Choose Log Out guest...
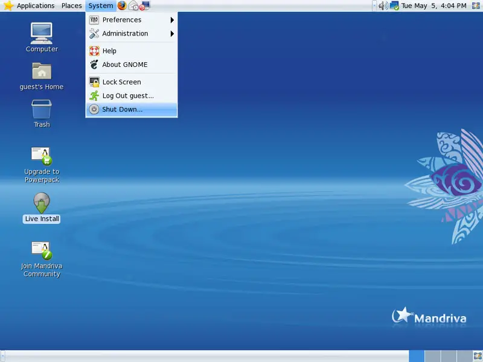This screenshot has width=483, height=362. click(x=132, y=96)
